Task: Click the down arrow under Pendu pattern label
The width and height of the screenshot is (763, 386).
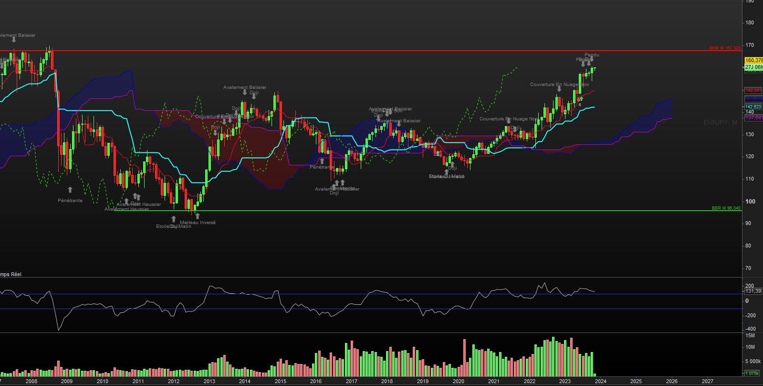Action: (x=592, y=60)
